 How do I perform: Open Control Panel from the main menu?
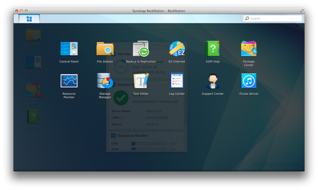click(x=69, y=52)
